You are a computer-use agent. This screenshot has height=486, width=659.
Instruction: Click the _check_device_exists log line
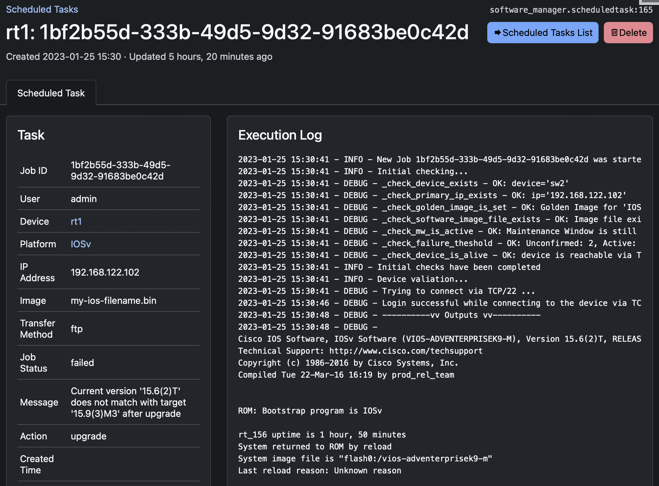403,183
